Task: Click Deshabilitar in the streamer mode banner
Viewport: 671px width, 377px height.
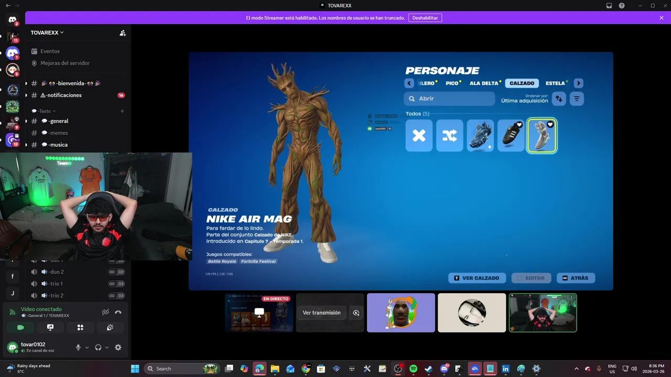Action: pyautogui.click(x=425, y=18)
